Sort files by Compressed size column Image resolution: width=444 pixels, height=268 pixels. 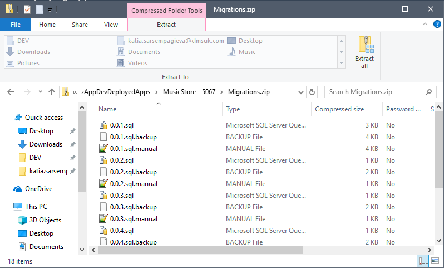click(339, 109)
